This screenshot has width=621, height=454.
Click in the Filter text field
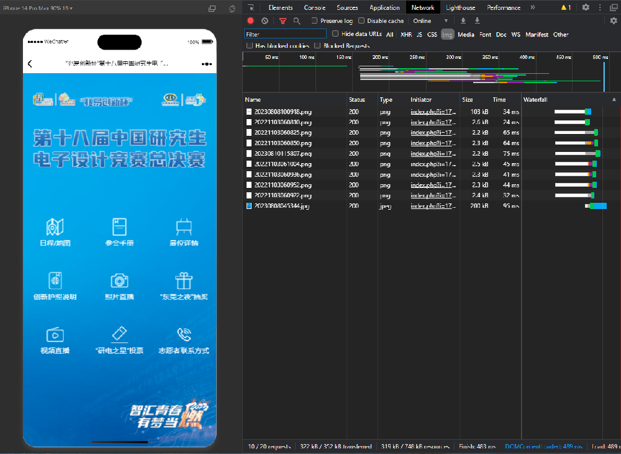click(285, 34)
